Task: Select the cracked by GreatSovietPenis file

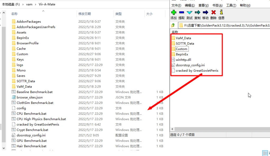Action: [196, 71]
